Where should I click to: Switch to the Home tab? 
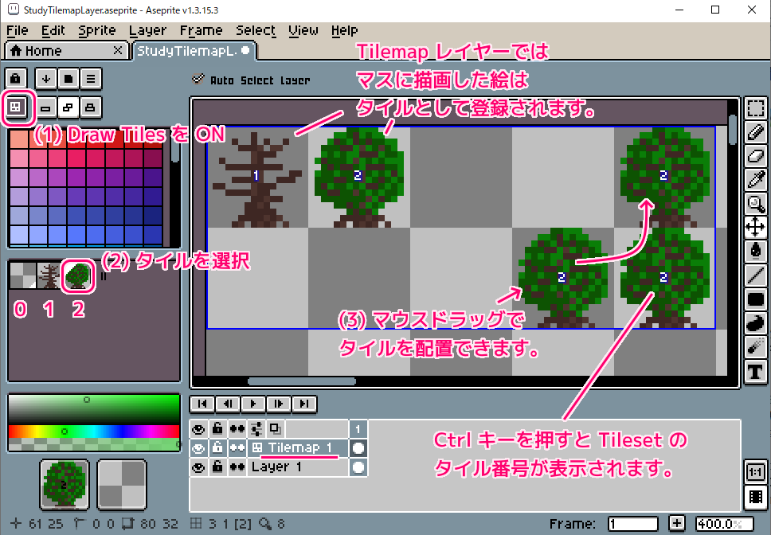click(56, 50)
